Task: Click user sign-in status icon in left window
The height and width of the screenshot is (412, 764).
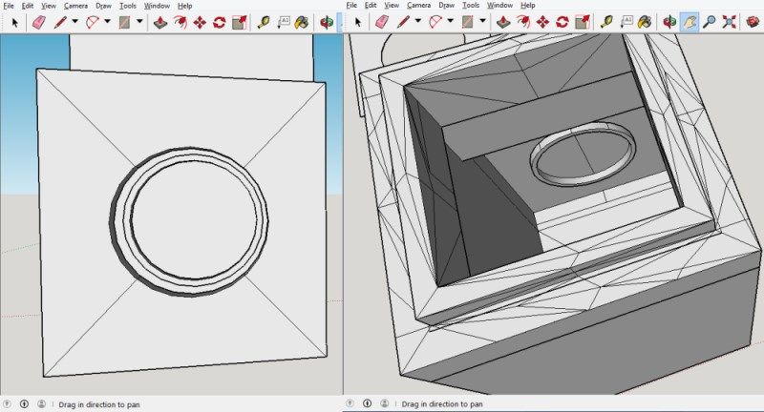Action: [x=41, y=403]
